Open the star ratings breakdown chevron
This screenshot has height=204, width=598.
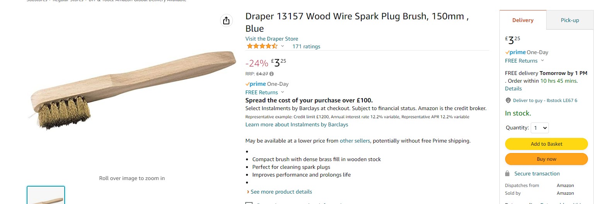[x=282, y=46]
